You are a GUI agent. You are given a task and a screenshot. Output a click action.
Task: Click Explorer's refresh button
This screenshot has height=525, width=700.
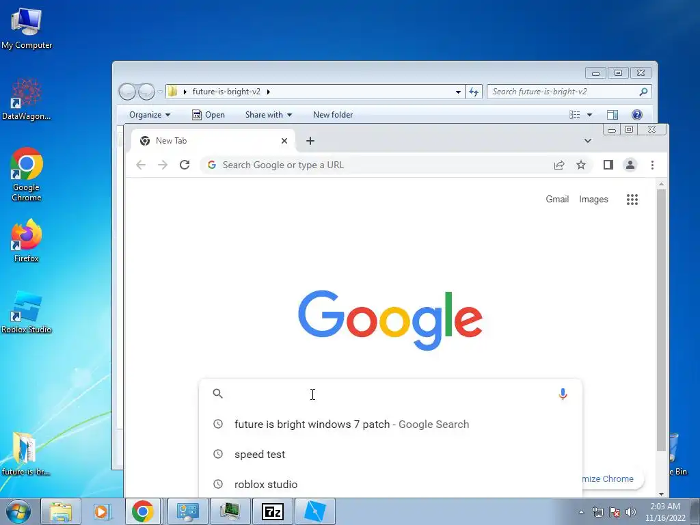point(474,92)
